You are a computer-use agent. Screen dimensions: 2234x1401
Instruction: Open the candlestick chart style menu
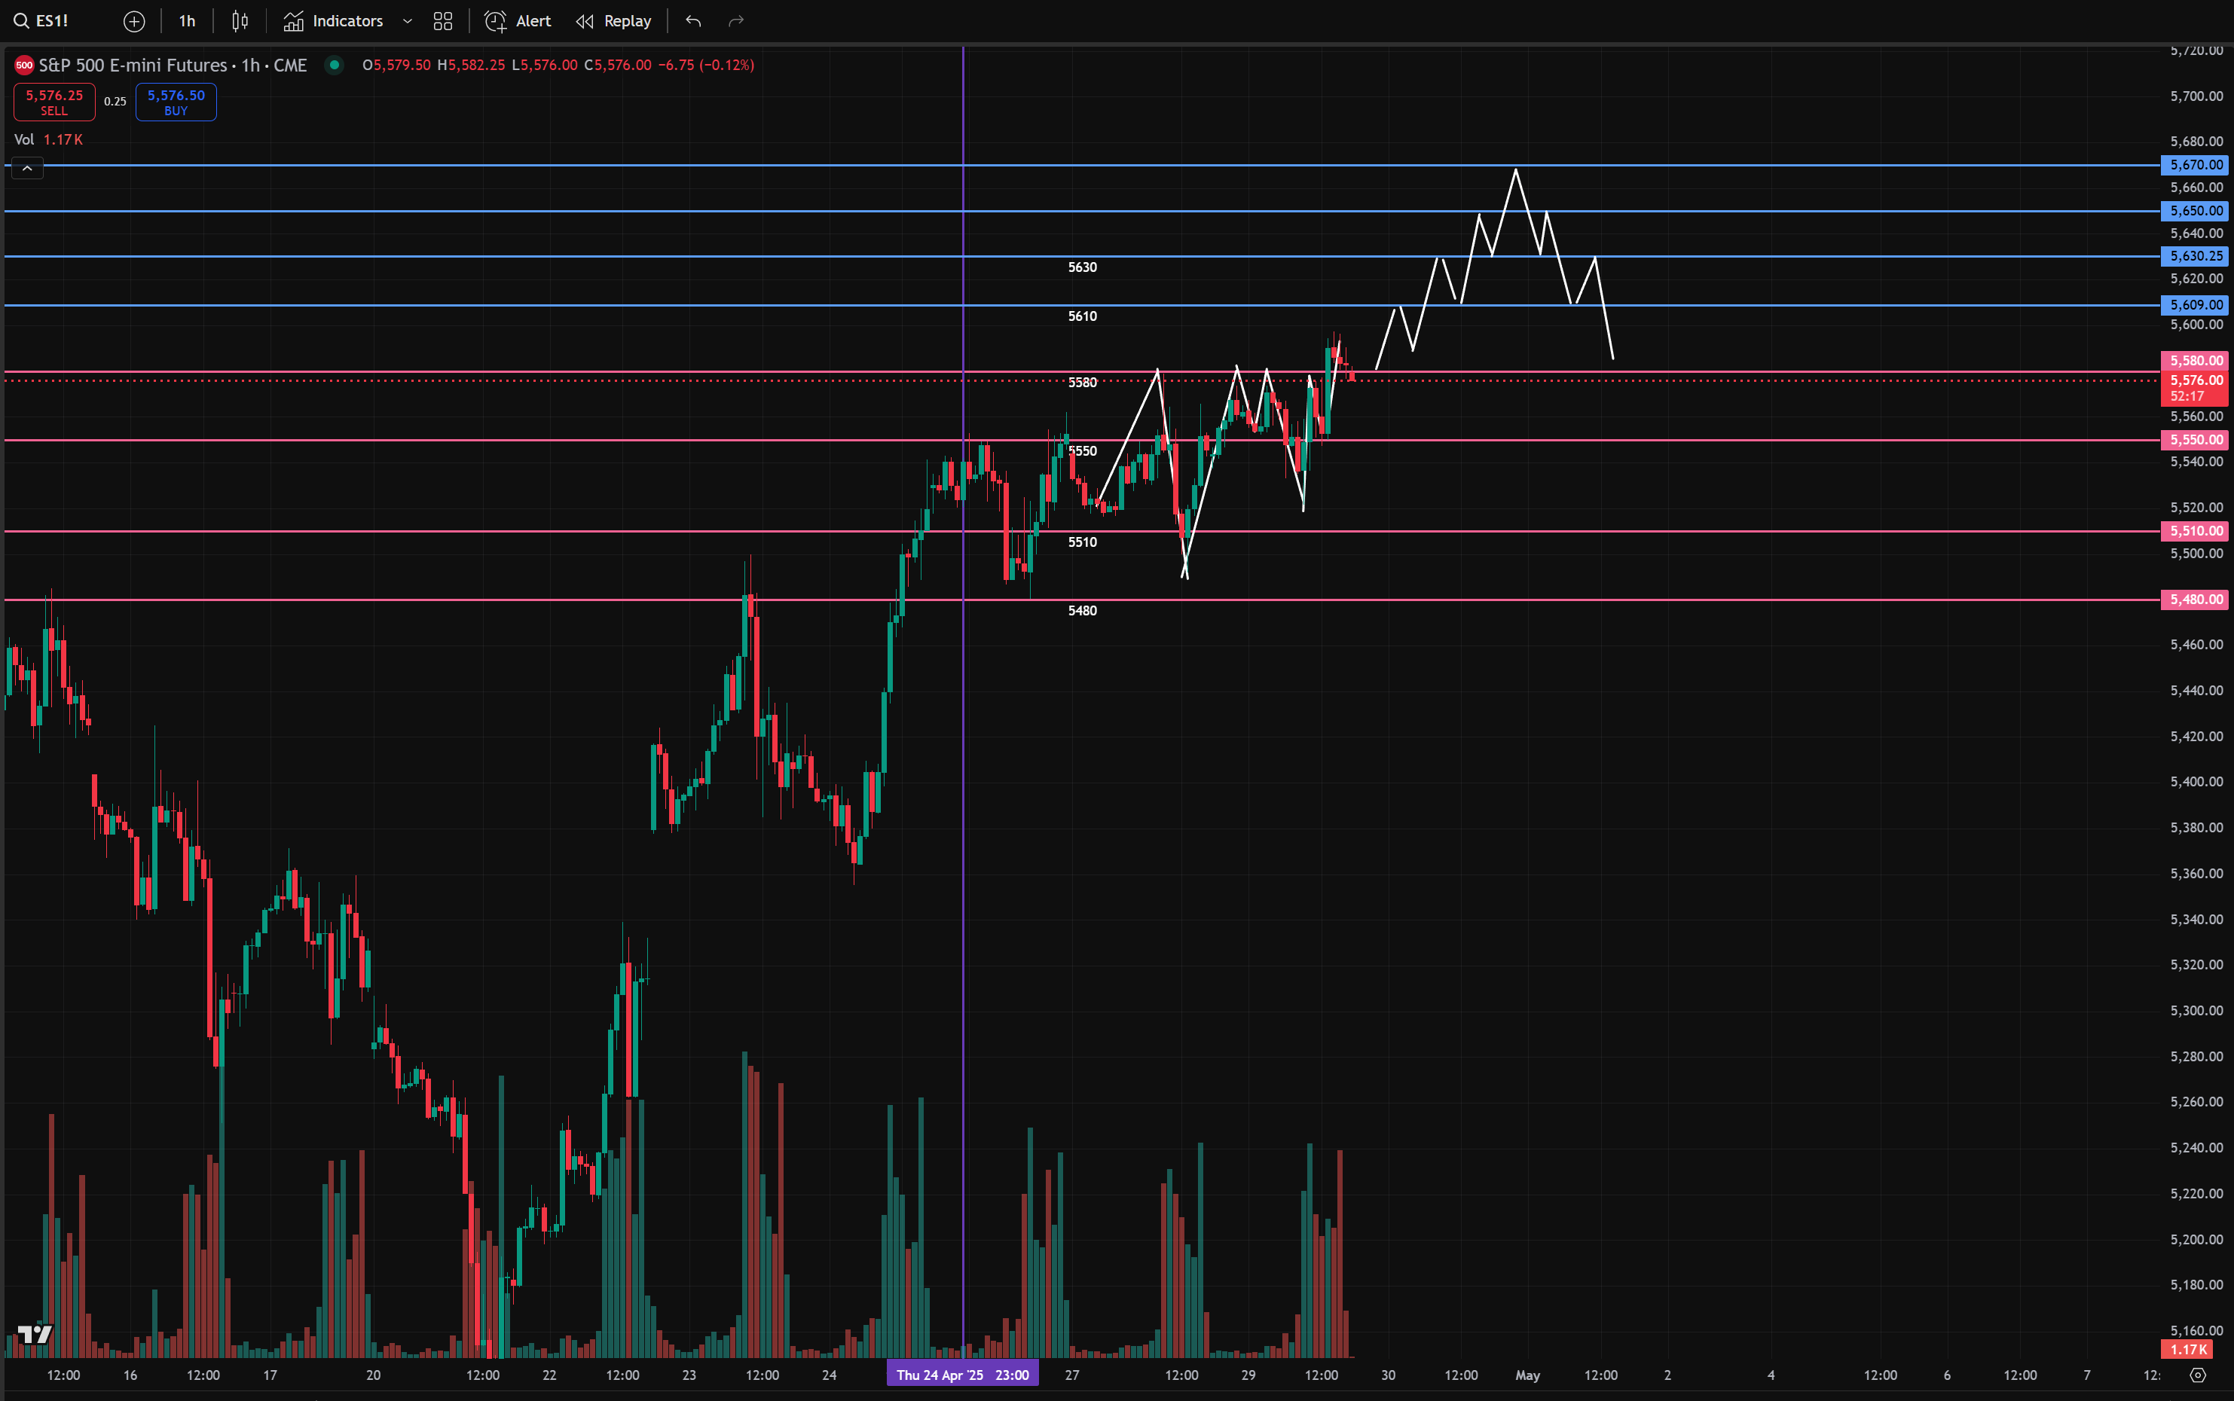pos(240,20)
